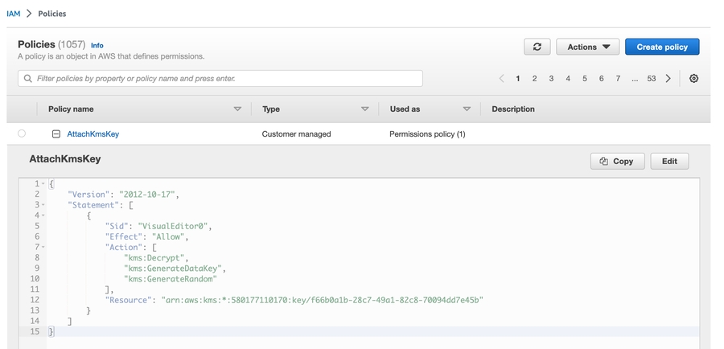Viewport: 724px width, 349px height.
Task: Open the Actions dropdown menu
Action: point(587,47)
